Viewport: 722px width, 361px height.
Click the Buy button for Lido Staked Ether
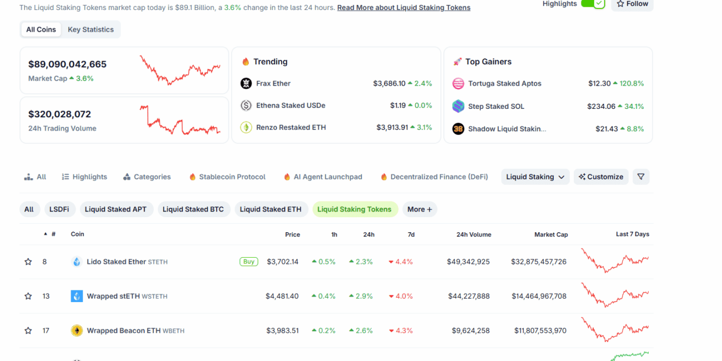click(x=249, y=262)
